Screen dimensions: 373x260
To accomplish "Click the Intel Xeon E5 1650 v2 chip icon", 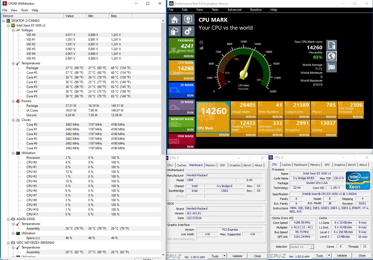I will pyautogui.click(x=13, y=25).
